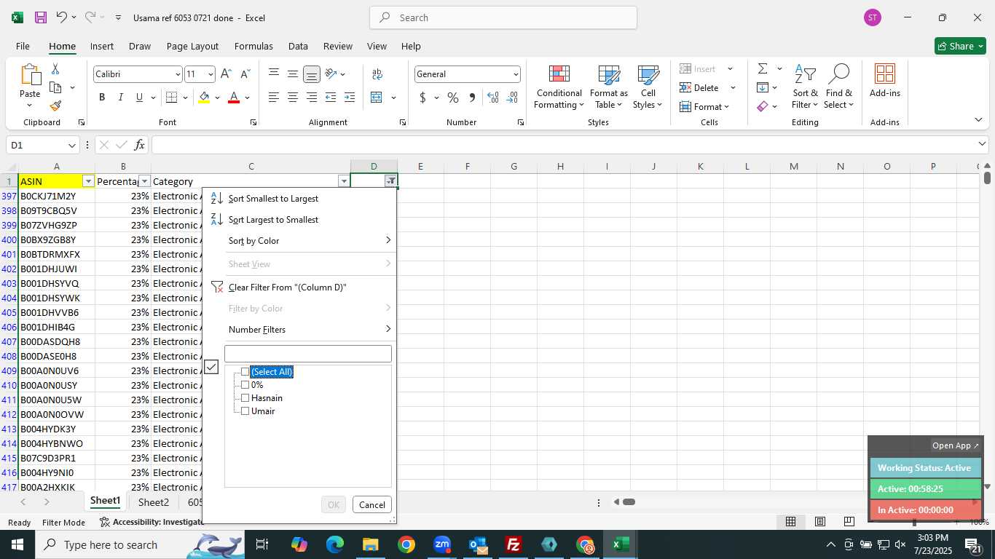Open the Add-ins button
Screen dimensions: 995x559
[x=884, y=81]
